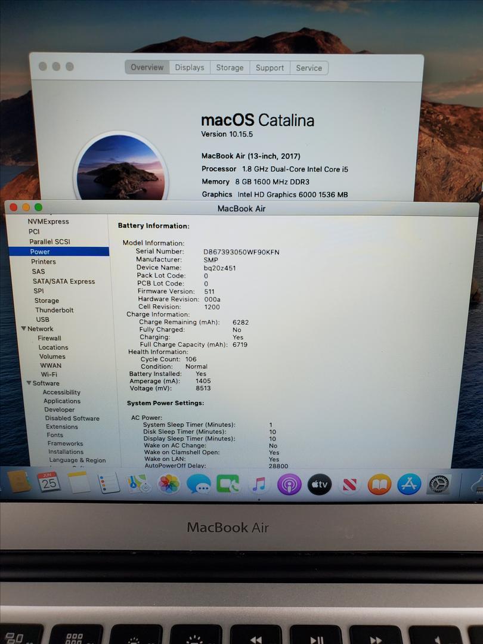Click Version 10.15.5 text in About window

pyautogui.click(x=227, y=134)
